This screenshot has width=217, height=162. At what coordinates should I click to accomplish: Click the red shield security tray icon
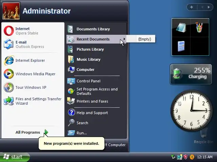click(185, 157)
